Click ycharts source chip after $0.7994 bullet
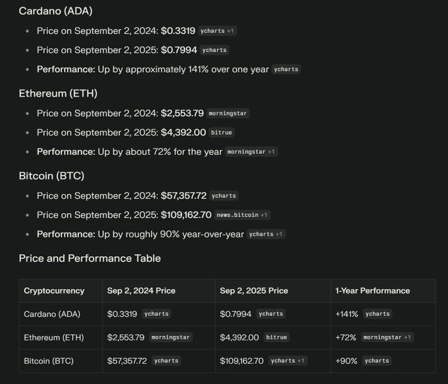 coord(214,50)
